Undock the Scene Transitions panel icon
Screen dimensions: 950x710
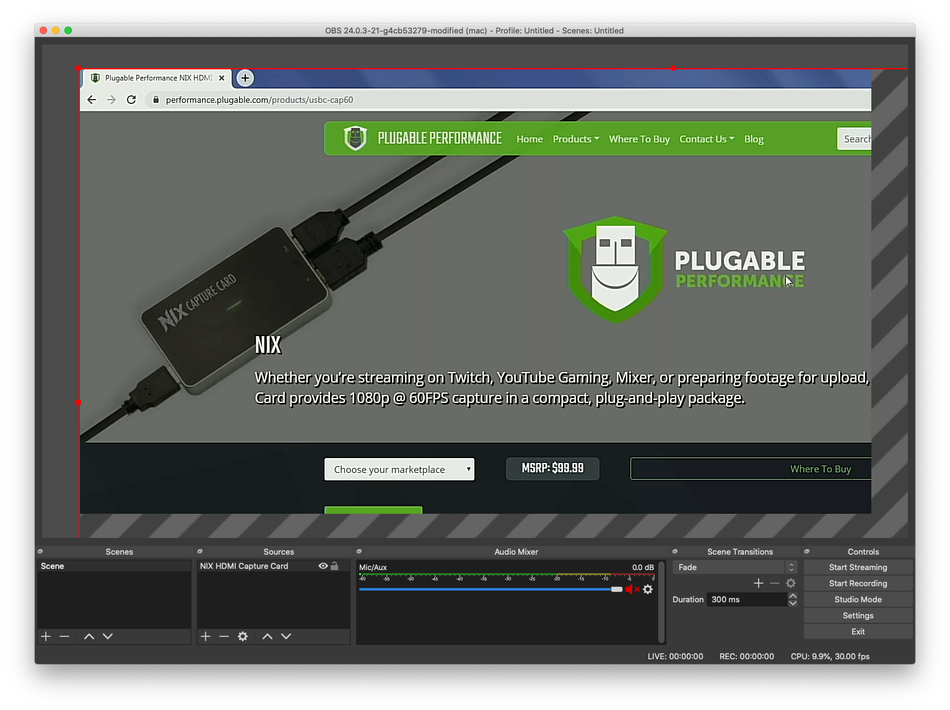tap(675, 551)
